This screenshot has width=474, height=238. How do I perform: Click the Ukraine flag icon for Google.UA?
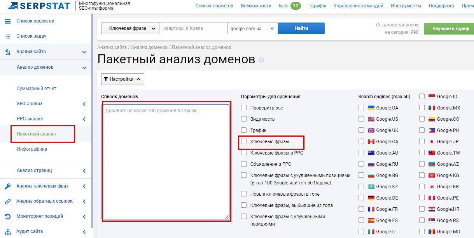pos(371,108)
